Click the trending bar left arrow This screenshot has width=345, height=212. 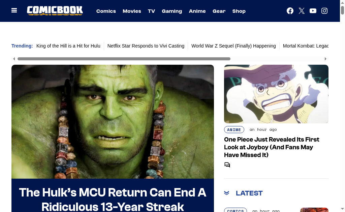coord(14,59)
